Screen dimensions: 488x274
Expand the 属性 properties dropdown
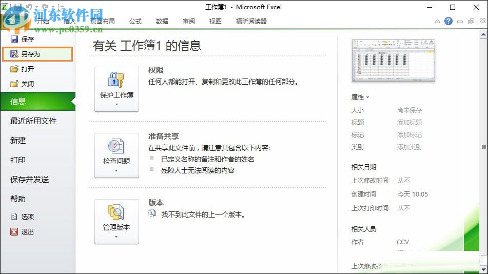click(x=360, y=97)
